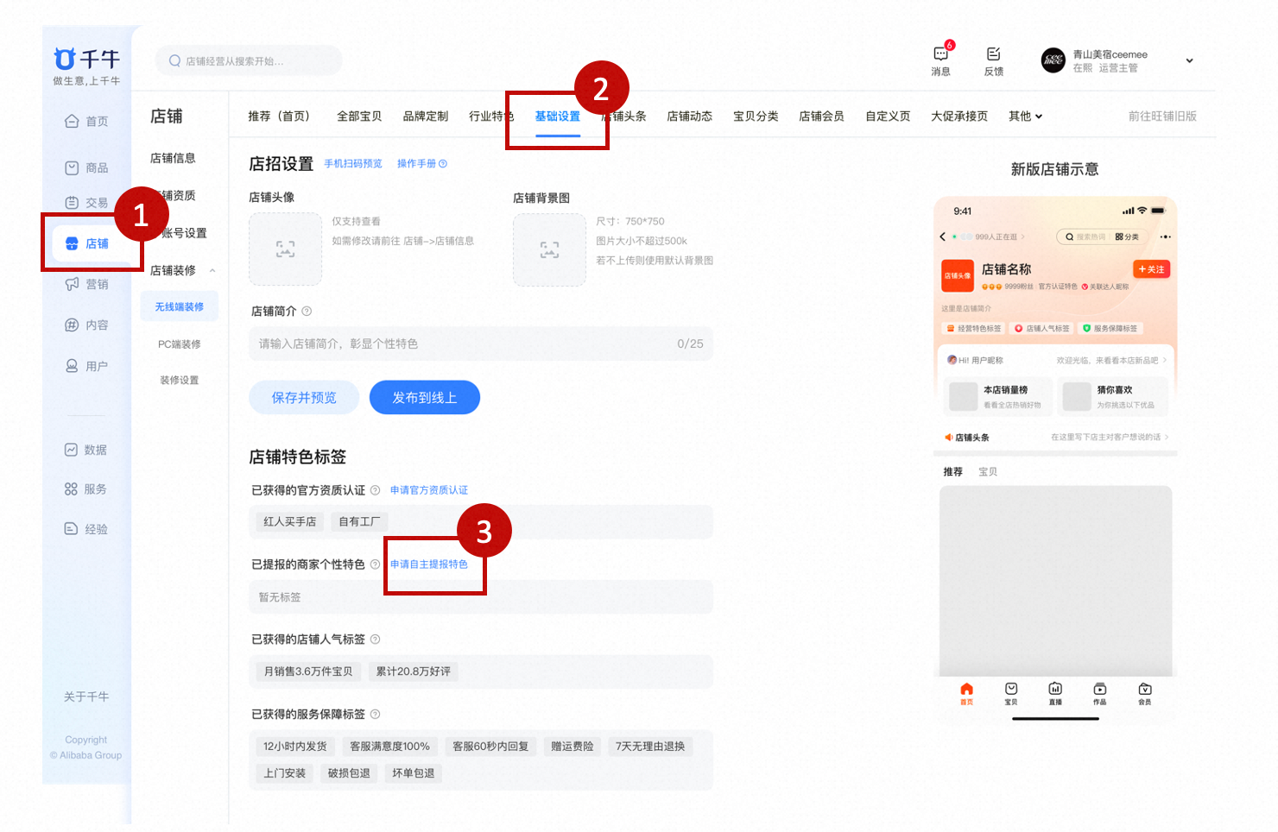
Task: Switch to the 推荐（首页） tab
Action: tap(278, 117)
